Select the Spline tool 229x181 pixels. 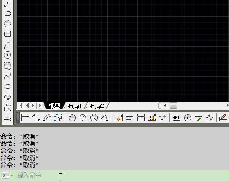(x=8, y=76)
